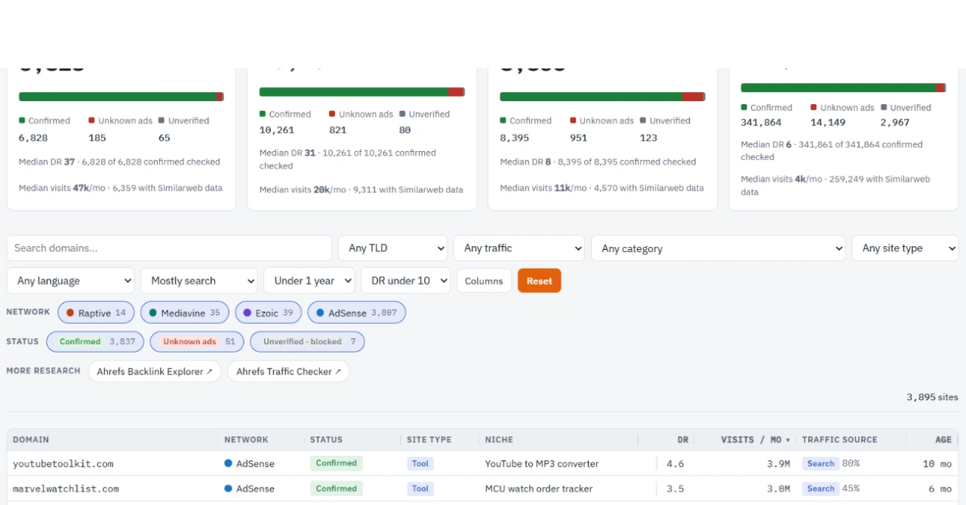This screenshot has width=966, height=505.
Task: Click the Columns button
Action: [484, 281]
